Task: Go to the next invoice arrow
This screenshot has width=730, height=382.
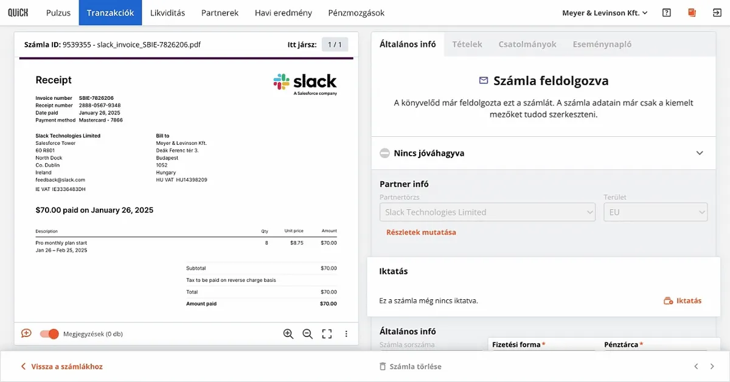Action: coord(712,366)
